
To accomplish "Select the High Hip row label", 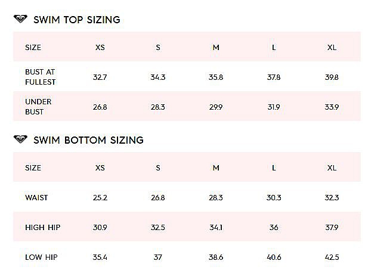I will coord(42,227).
